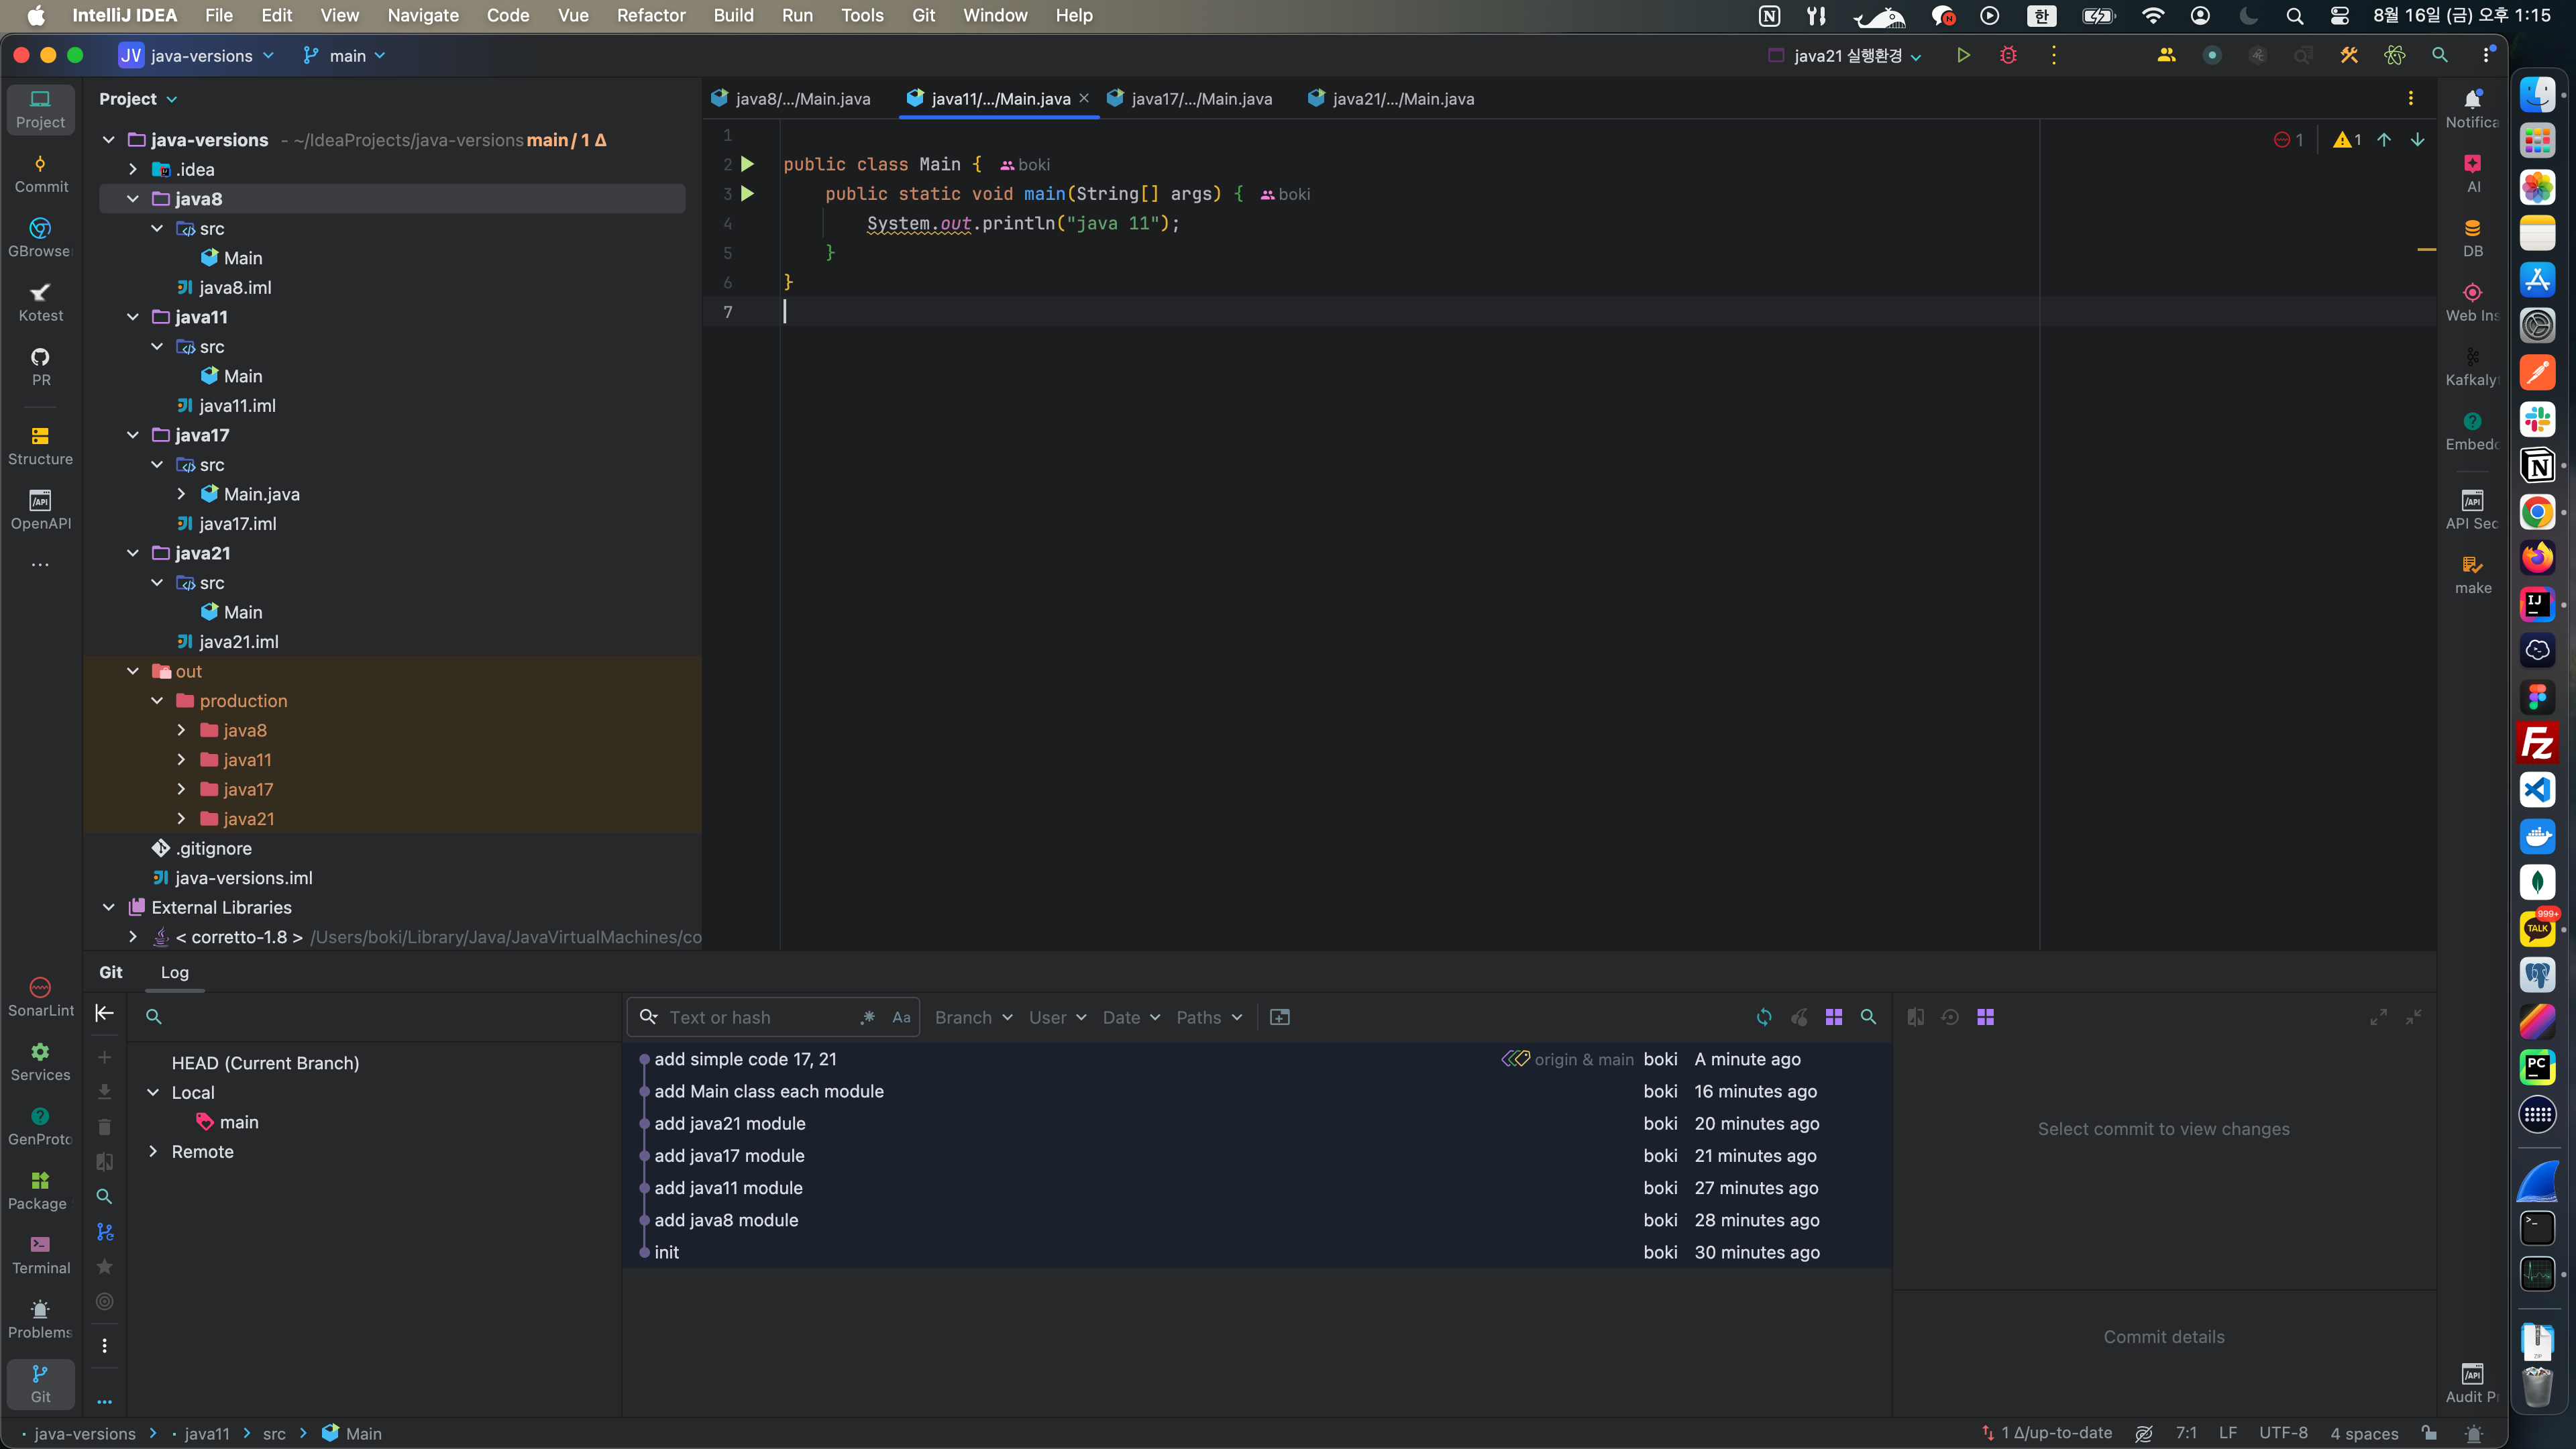The width and height of the screenshot is (2576, 1449).
Task: Toggle macOS Control Center in menu bar
Action: [2339, 16]
